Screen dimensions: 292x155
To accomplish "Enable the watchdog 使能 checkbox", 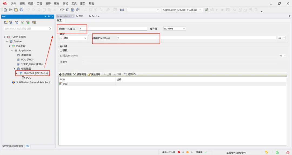I will pyautogui.click(x=61, y=50).
